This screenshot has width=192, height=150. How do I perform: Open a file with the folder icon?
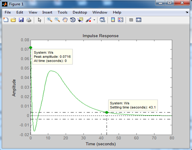click(x=13, y=20)
